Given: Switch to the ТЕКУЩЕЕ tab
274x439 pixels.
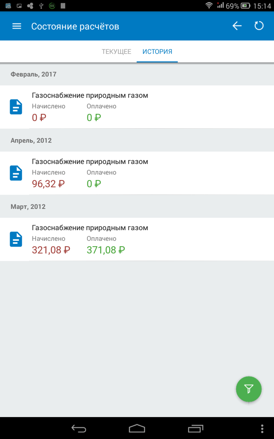Looking at the screenshot, I should pos(116,52).
